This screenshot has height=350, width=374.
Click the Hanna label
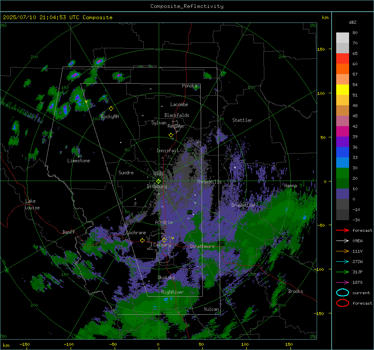tap(290, 186)
